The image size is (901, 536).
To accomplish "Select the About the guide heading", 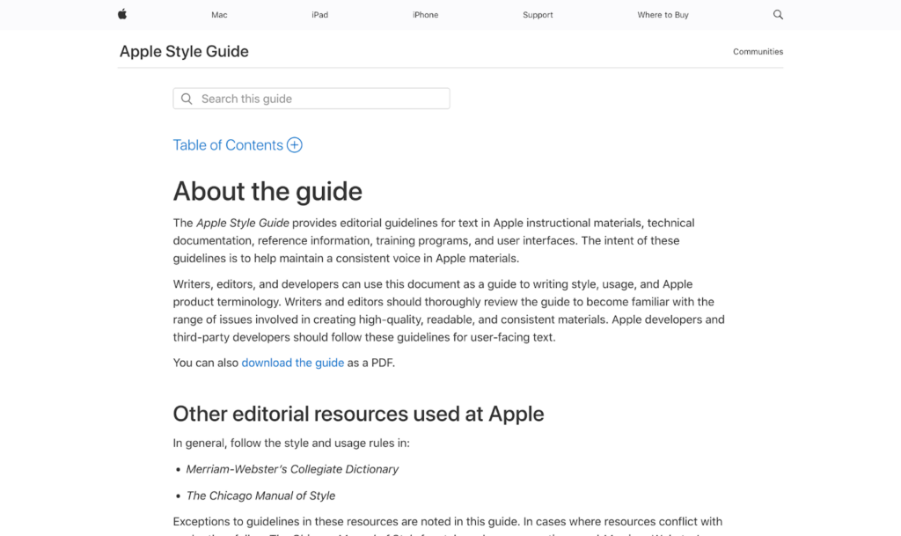I will point(267,191).
